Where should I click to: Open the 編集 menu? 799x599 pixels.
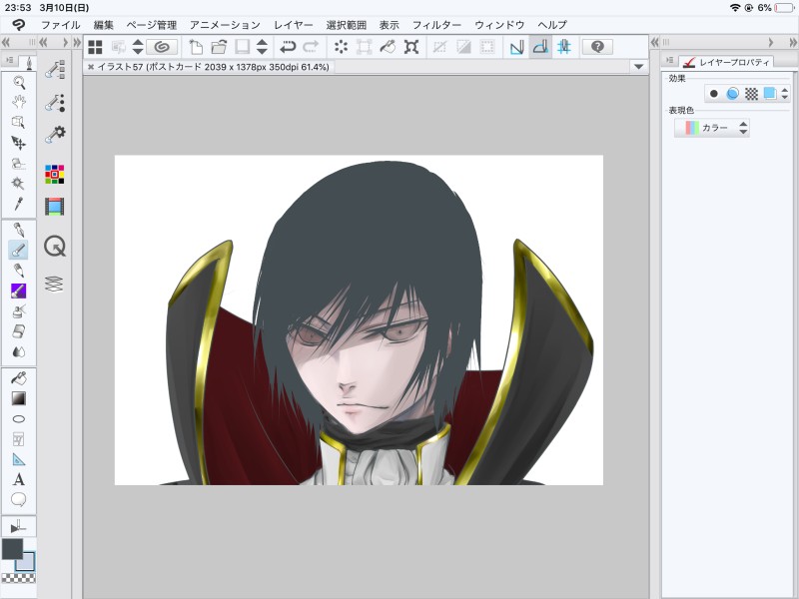(104, 24)
